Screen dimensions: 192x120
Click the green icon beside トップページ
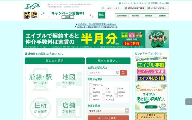coord(120,3)
